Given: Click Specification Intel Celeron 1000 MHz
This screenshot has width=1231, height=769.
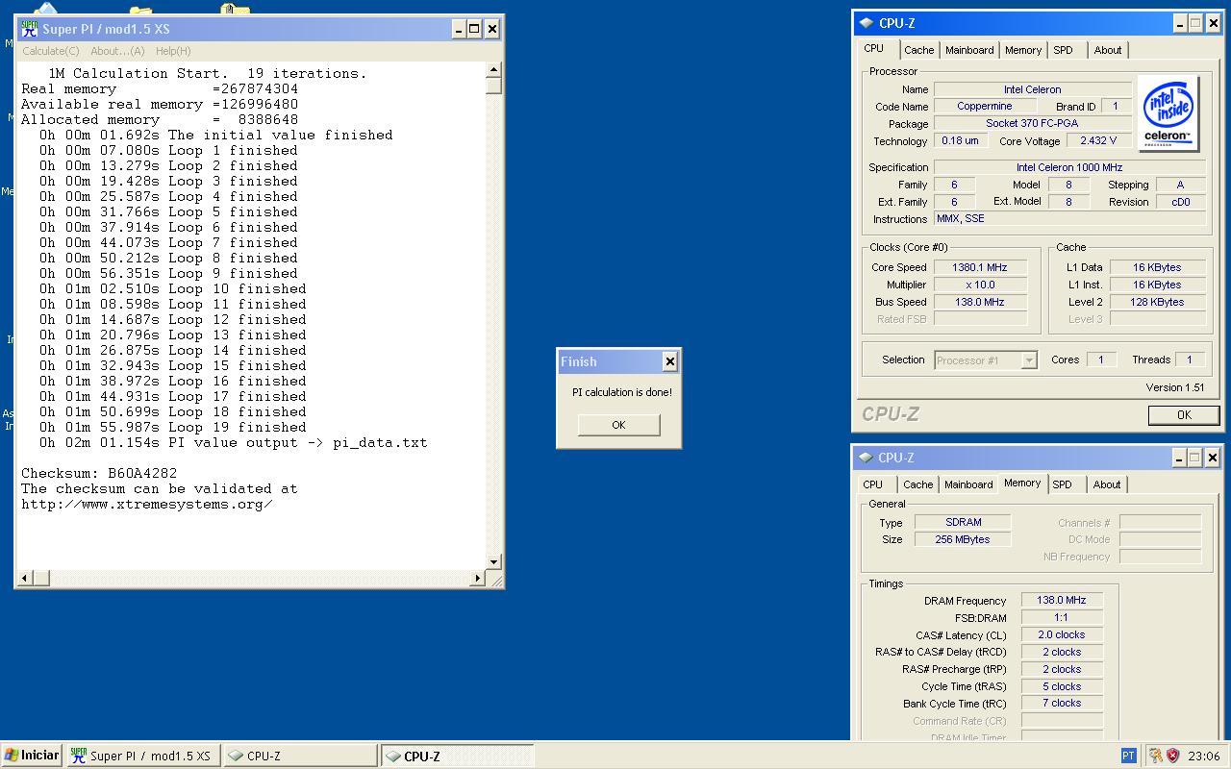Looking at the screenshot, I should click(1068, 167).
